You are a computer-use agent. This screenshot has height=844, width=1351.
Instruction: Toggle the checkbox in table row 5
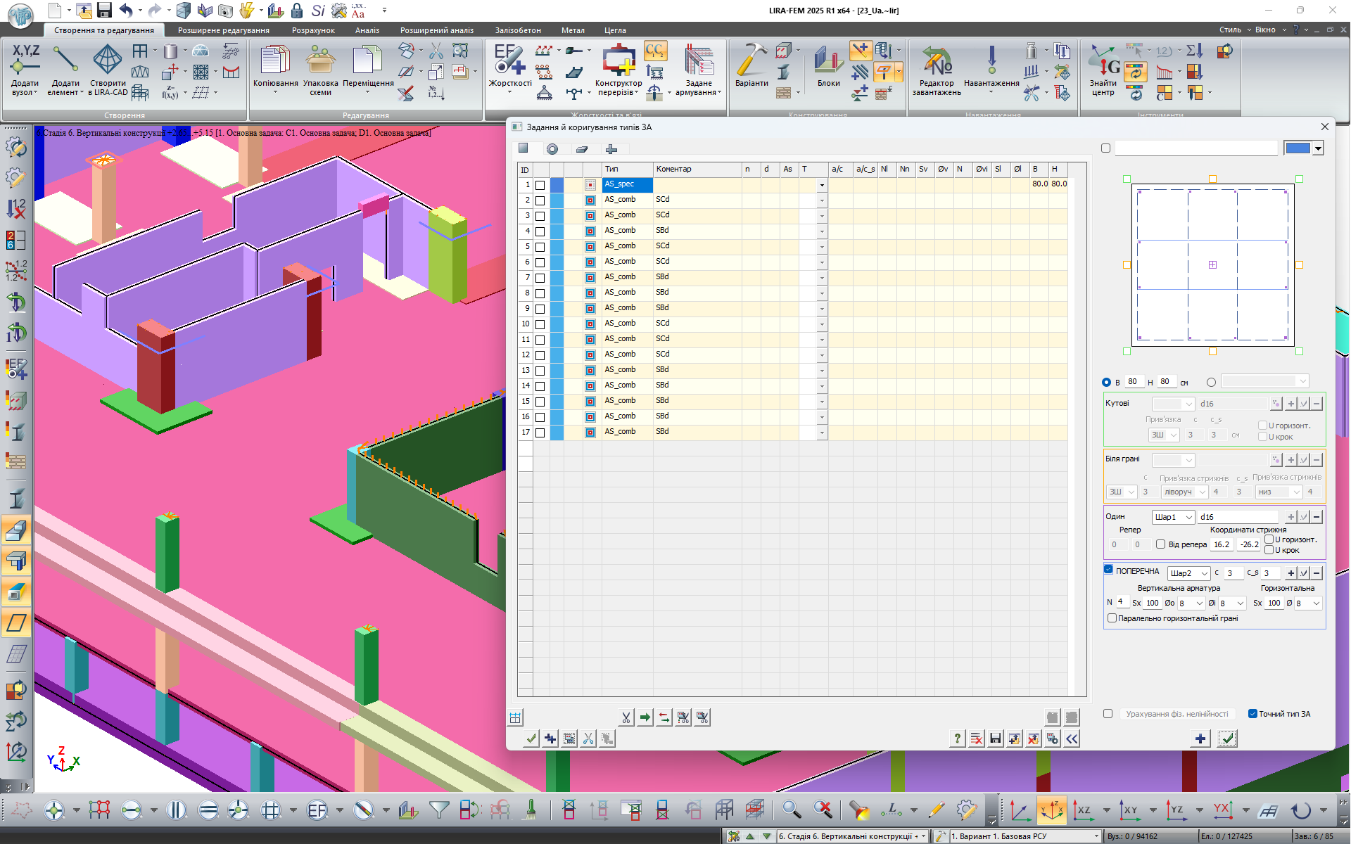point(540,247)
